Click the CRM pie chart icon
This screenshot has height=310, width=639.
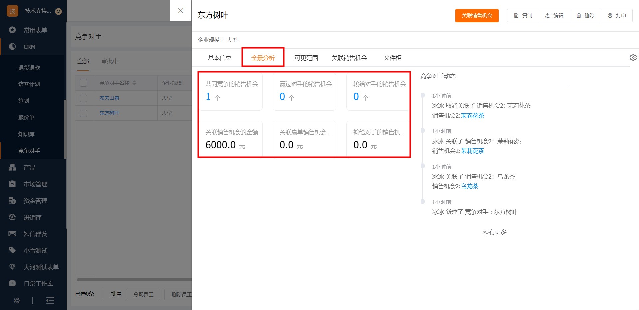12,47
